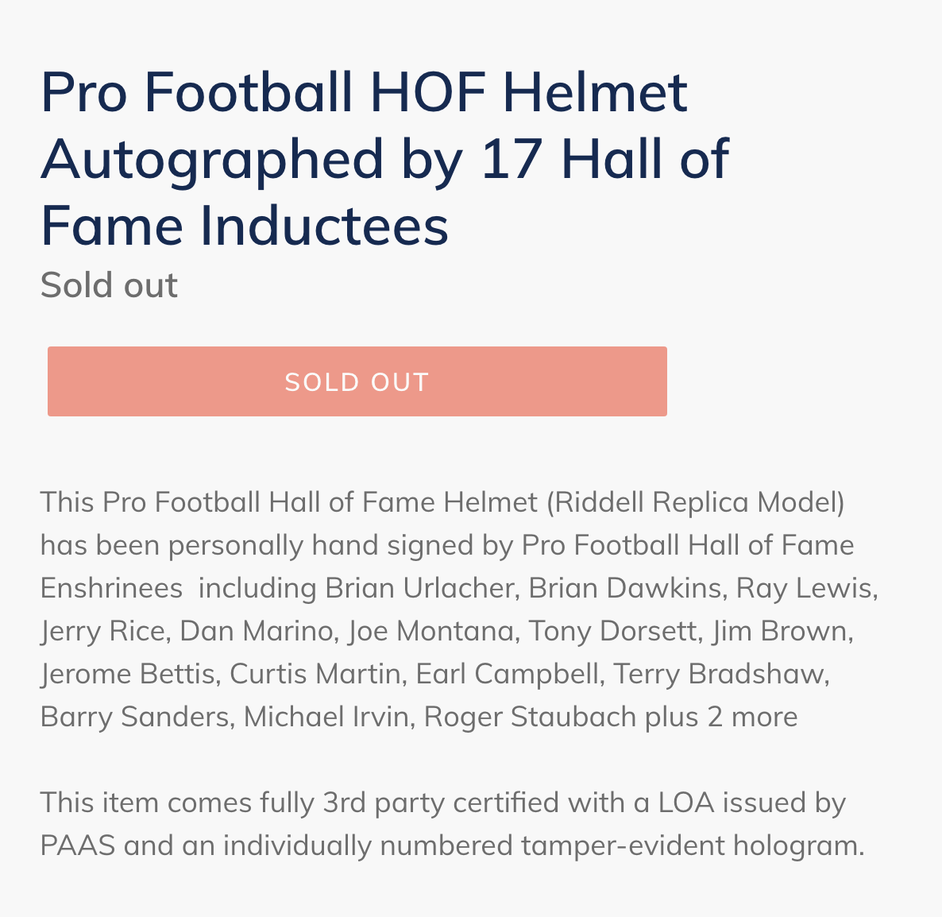Click the product title heading
This screenshot has width=942, height=917.
click(384, 159)
